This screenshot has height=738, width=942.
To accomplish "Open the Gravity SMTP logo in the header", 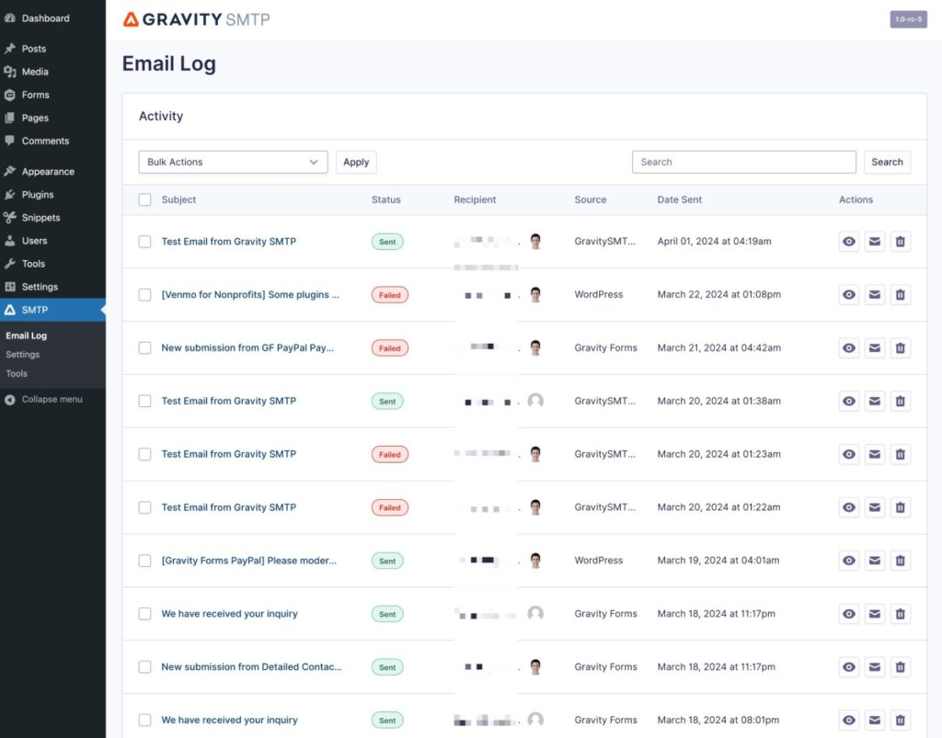I will pos(195,17).
